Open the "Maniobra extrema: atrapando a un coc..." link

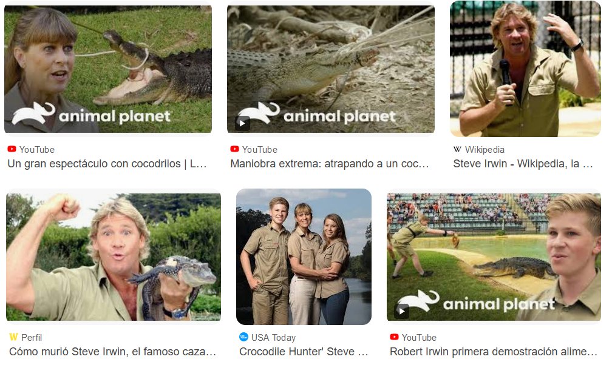(x=330, y=164)
